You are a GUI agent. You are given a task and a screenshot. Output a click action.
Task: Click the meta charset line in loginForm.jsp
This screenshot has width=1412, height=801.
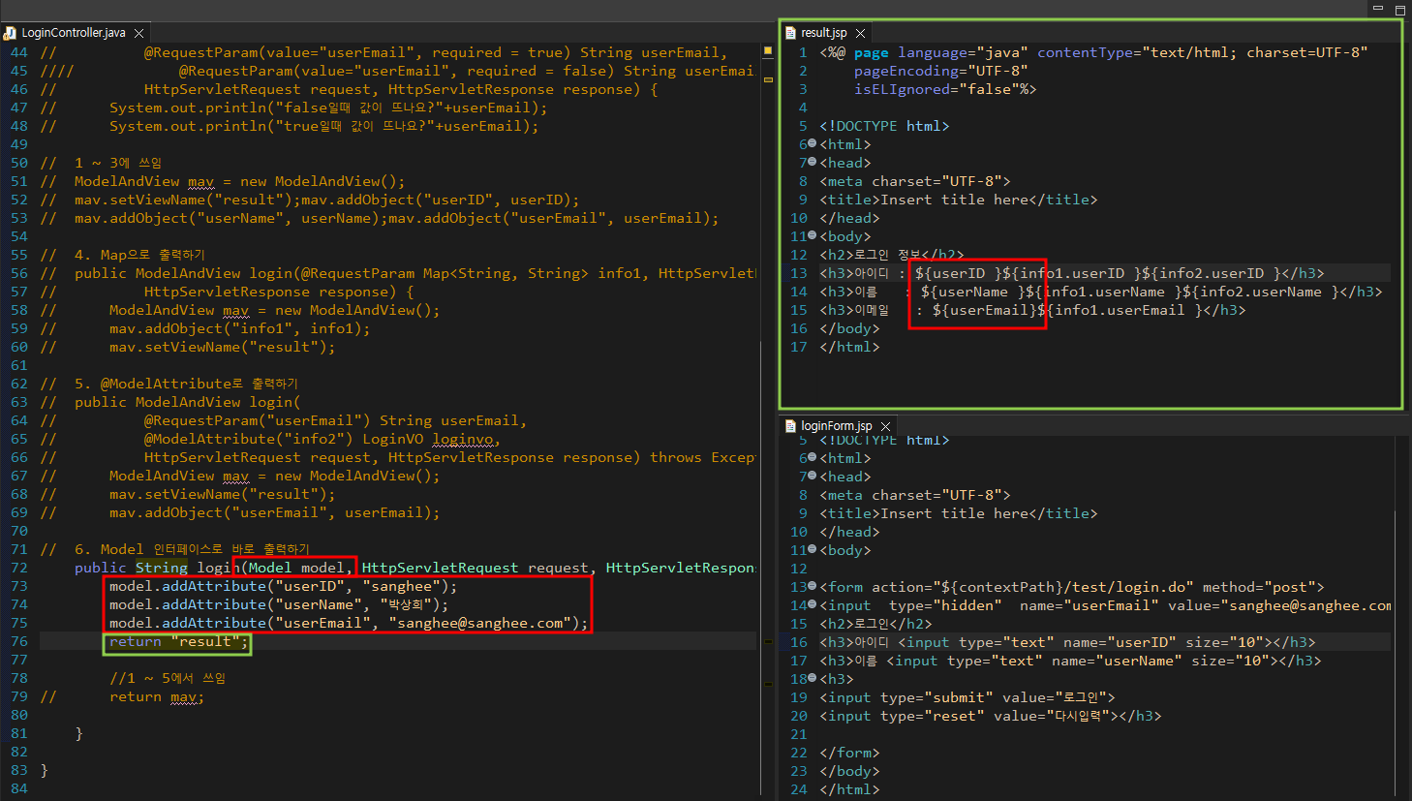click(915, 494)
